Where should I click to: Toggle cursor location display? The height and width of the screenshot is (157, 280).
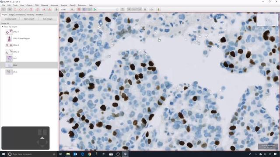(134, 9)
